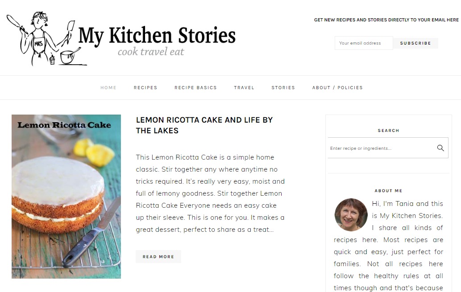Image resolution: width=461 pixels, height=292 pixels.
Task: Click the email address input field
Action: click(x=363, y=43)
